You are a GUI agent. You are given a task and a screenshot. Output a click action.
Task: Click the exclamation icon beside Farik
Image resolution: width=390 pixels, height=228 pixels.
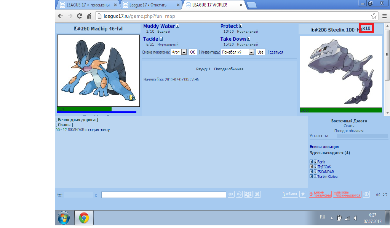point(311,161)
